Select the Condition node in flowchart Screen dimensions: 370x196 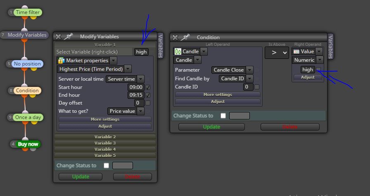(x=27, y=91)
